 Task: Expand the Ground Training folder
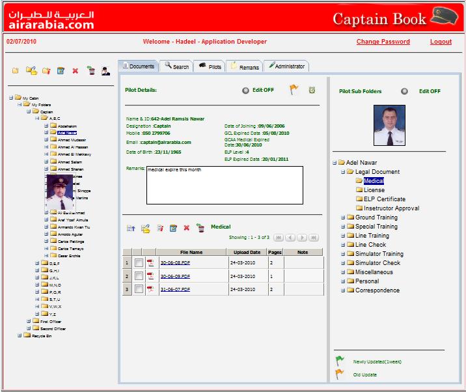coord(343,217)
